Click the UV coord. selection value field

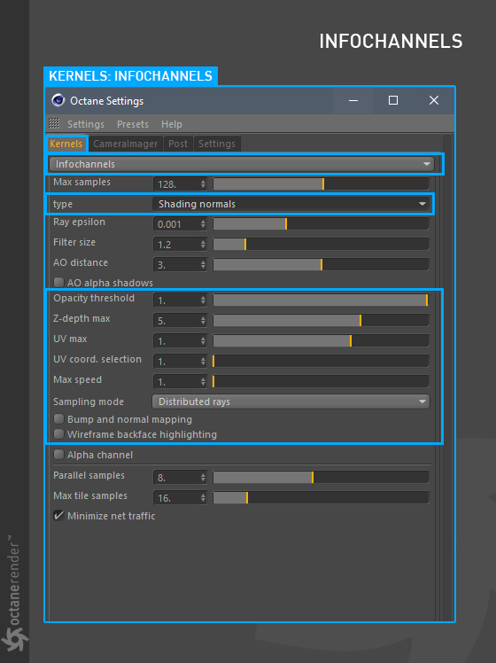click(x=176, y=361)
